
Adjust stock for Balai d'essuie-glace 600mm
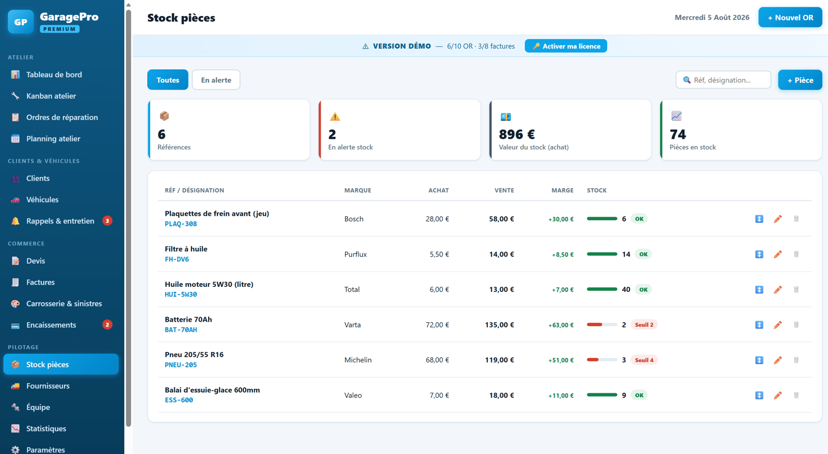tap(759, 396)
